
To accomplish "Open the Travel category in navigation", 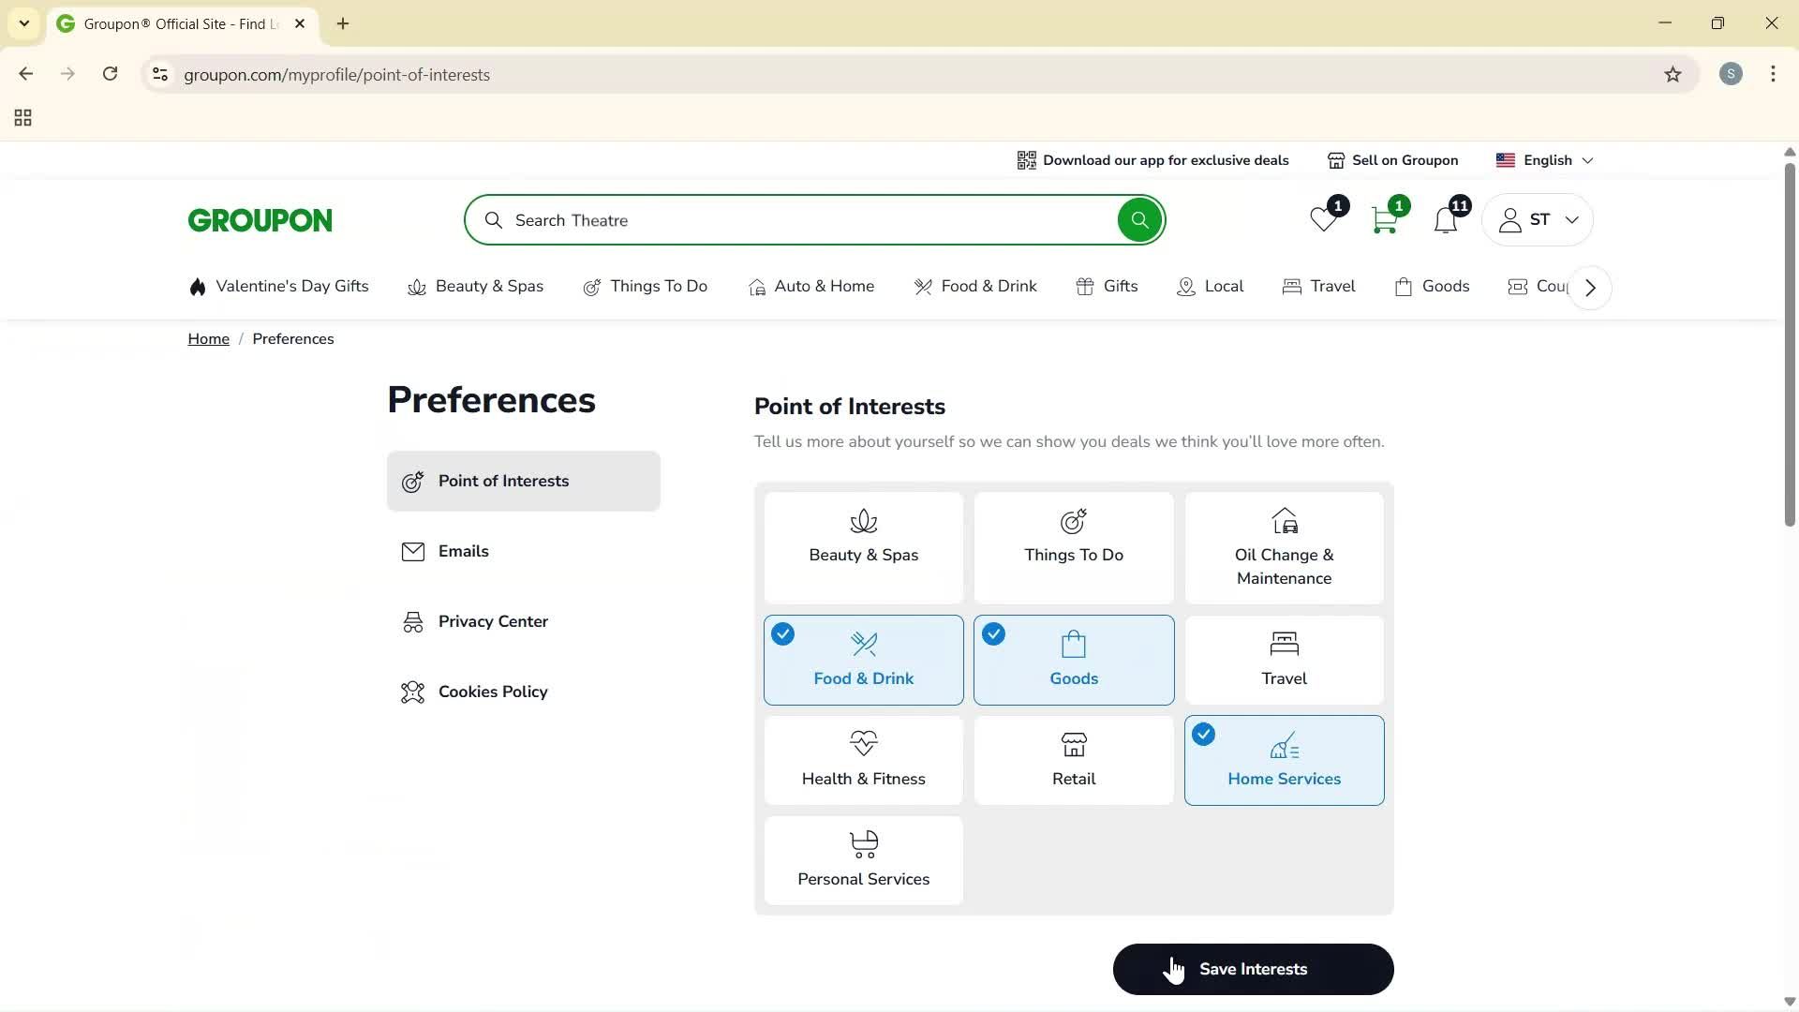I will pos(1331,287).
